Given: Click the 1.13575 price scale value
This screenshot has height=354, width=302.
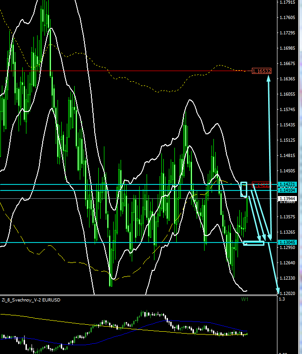Looking at the screenshot, I should (288, 217).
